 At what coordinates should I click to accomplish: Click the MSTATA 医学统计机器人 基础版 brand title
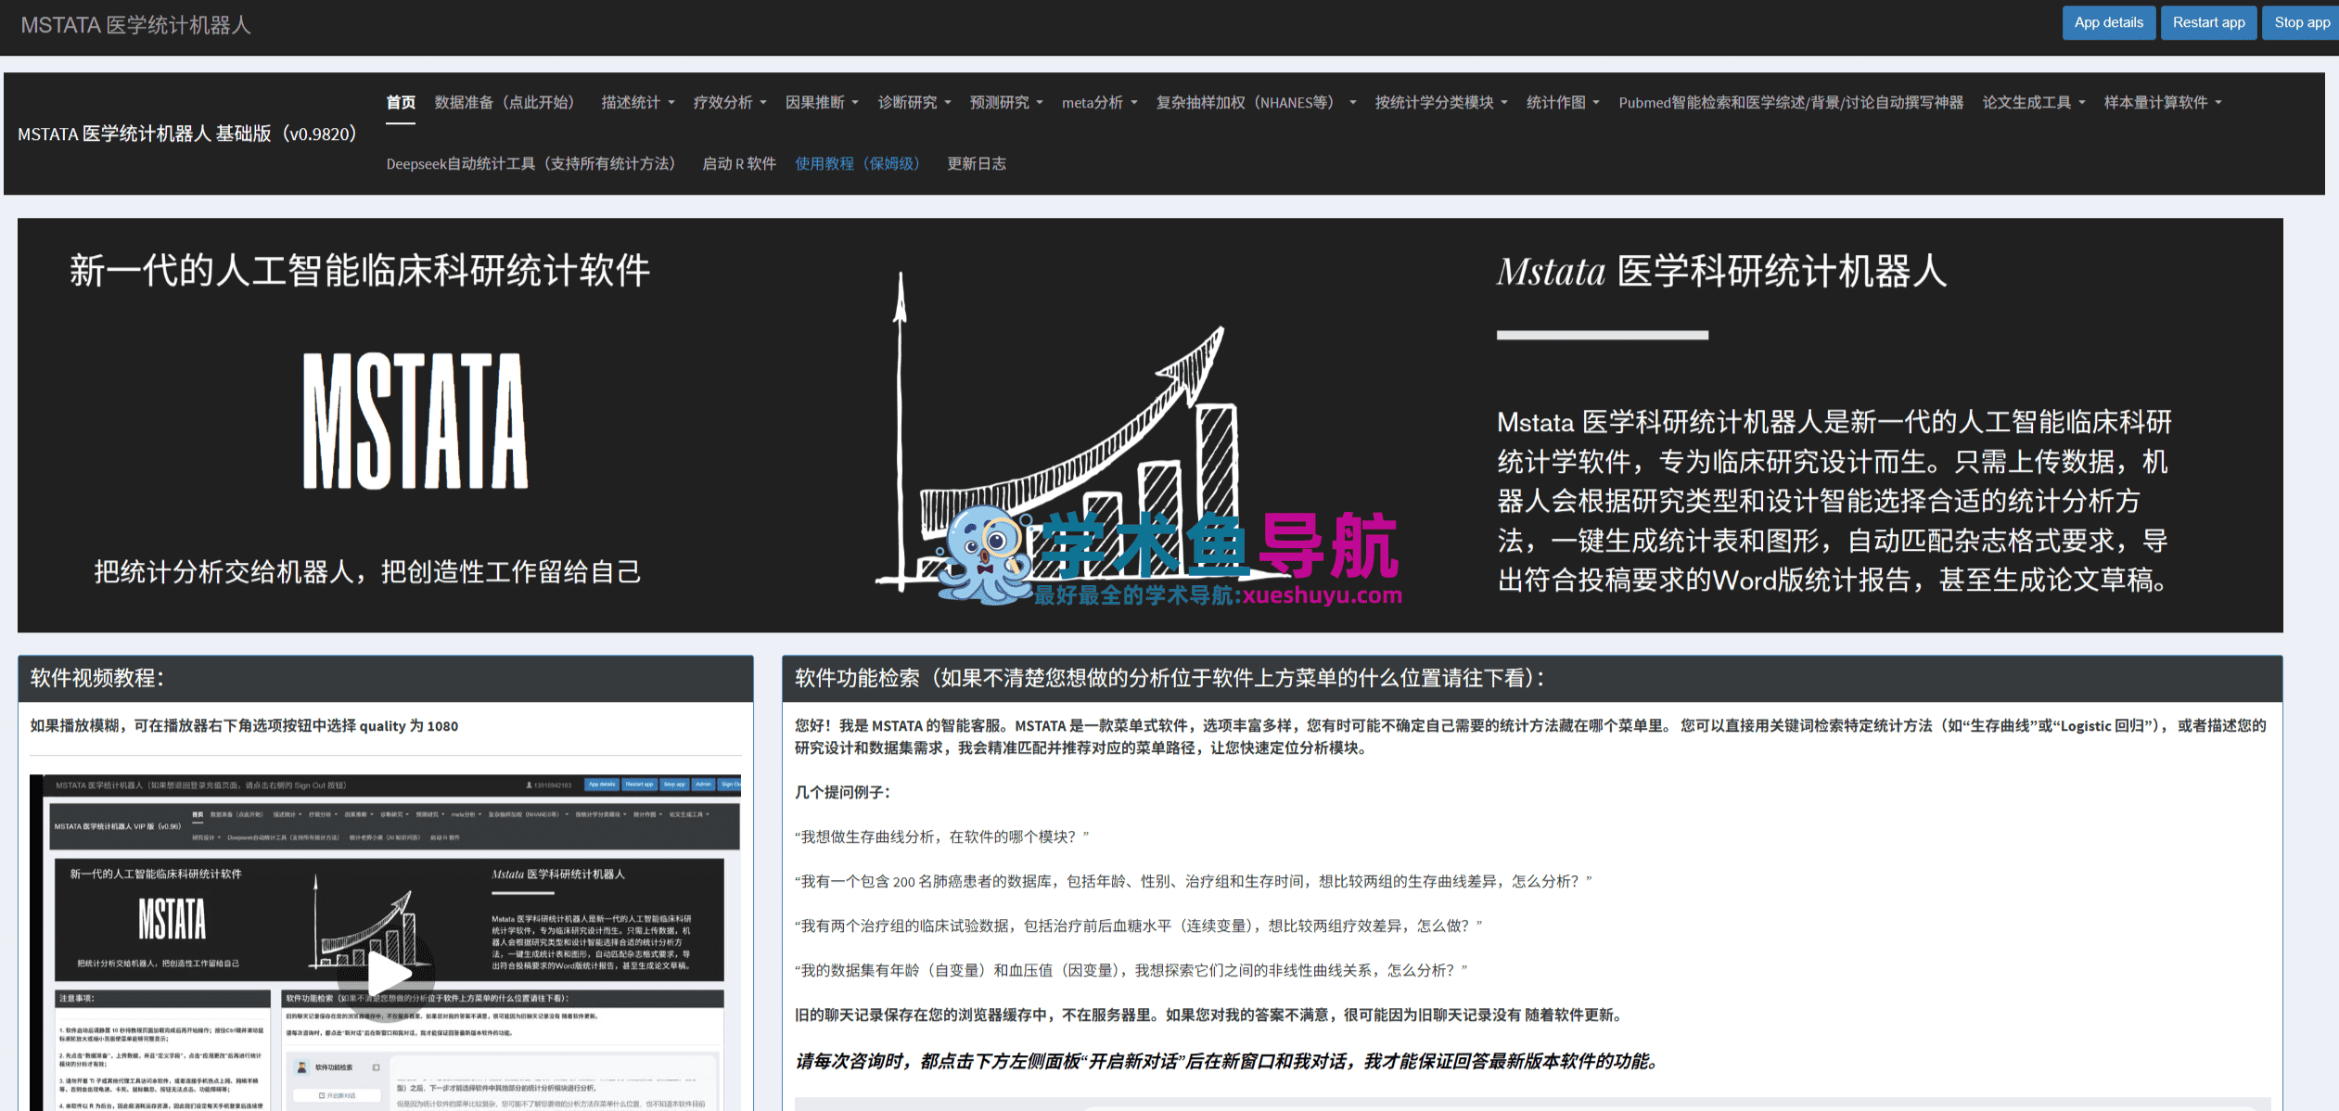(x=191, y=134)
